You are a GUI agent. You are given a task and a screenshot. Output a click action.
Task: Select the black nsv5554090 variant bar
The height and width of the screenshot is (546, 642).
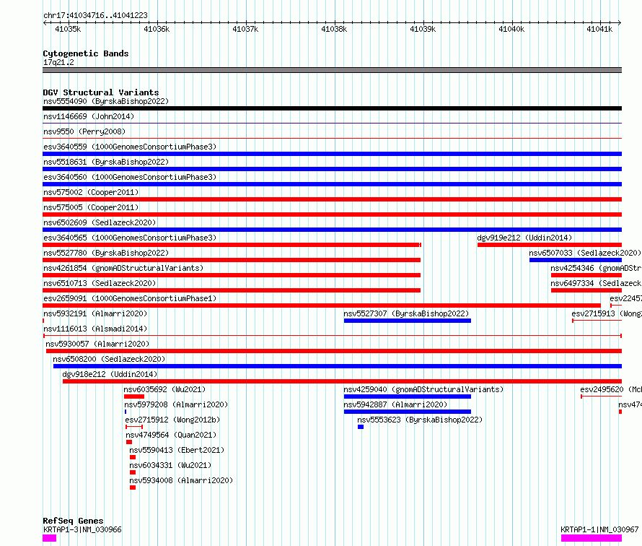click(x=332, y=108)
